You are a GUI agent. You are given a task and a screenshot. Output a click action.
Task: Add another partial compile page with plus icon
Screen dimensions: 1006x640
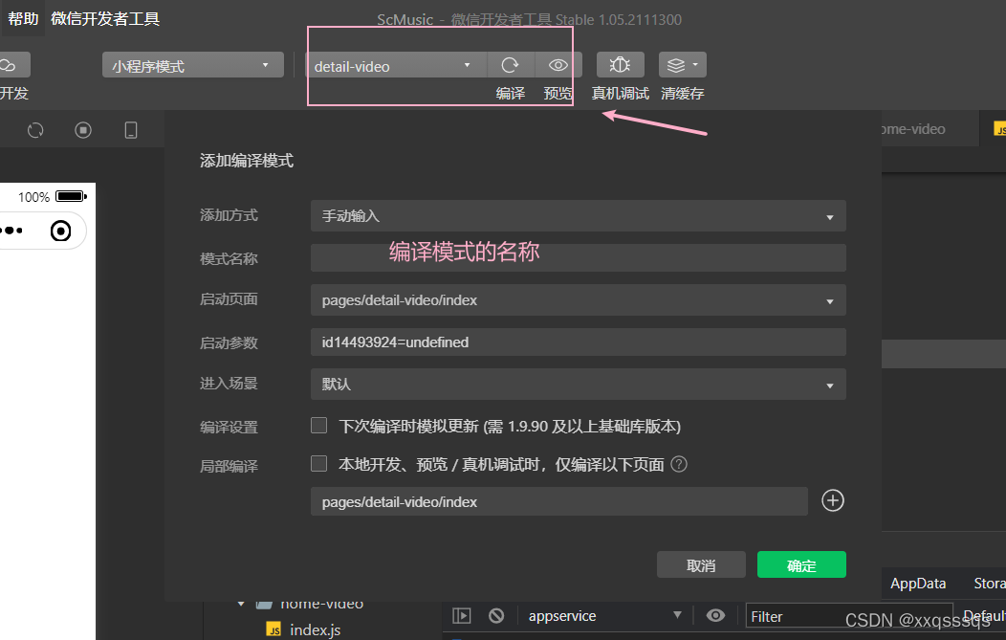pos(833,500)
